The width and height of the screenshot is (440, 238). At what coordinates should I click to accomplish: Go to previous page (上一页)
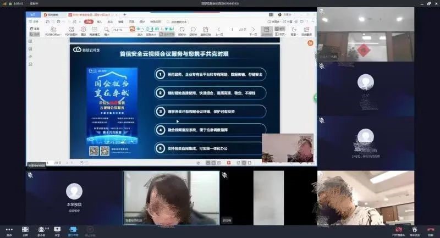pyautogui.click(x=219, y=31)
